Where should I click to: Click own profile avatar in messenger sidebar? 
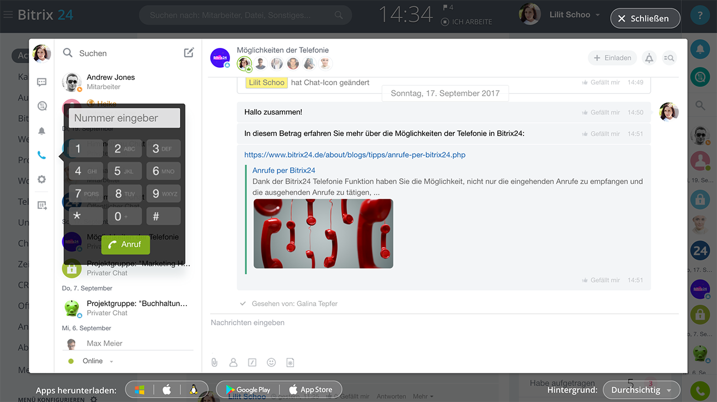point(42,53)
